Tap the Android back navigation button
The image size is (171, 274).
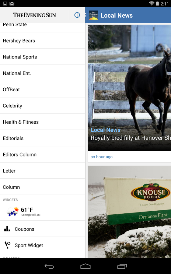tap(49, 266)
